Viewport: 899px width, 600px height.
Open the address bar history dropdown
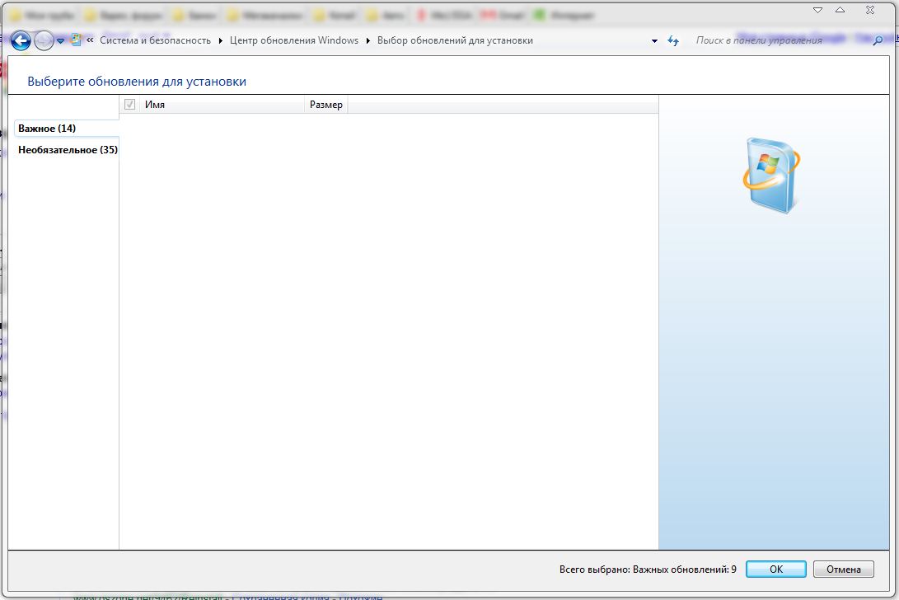654,41
